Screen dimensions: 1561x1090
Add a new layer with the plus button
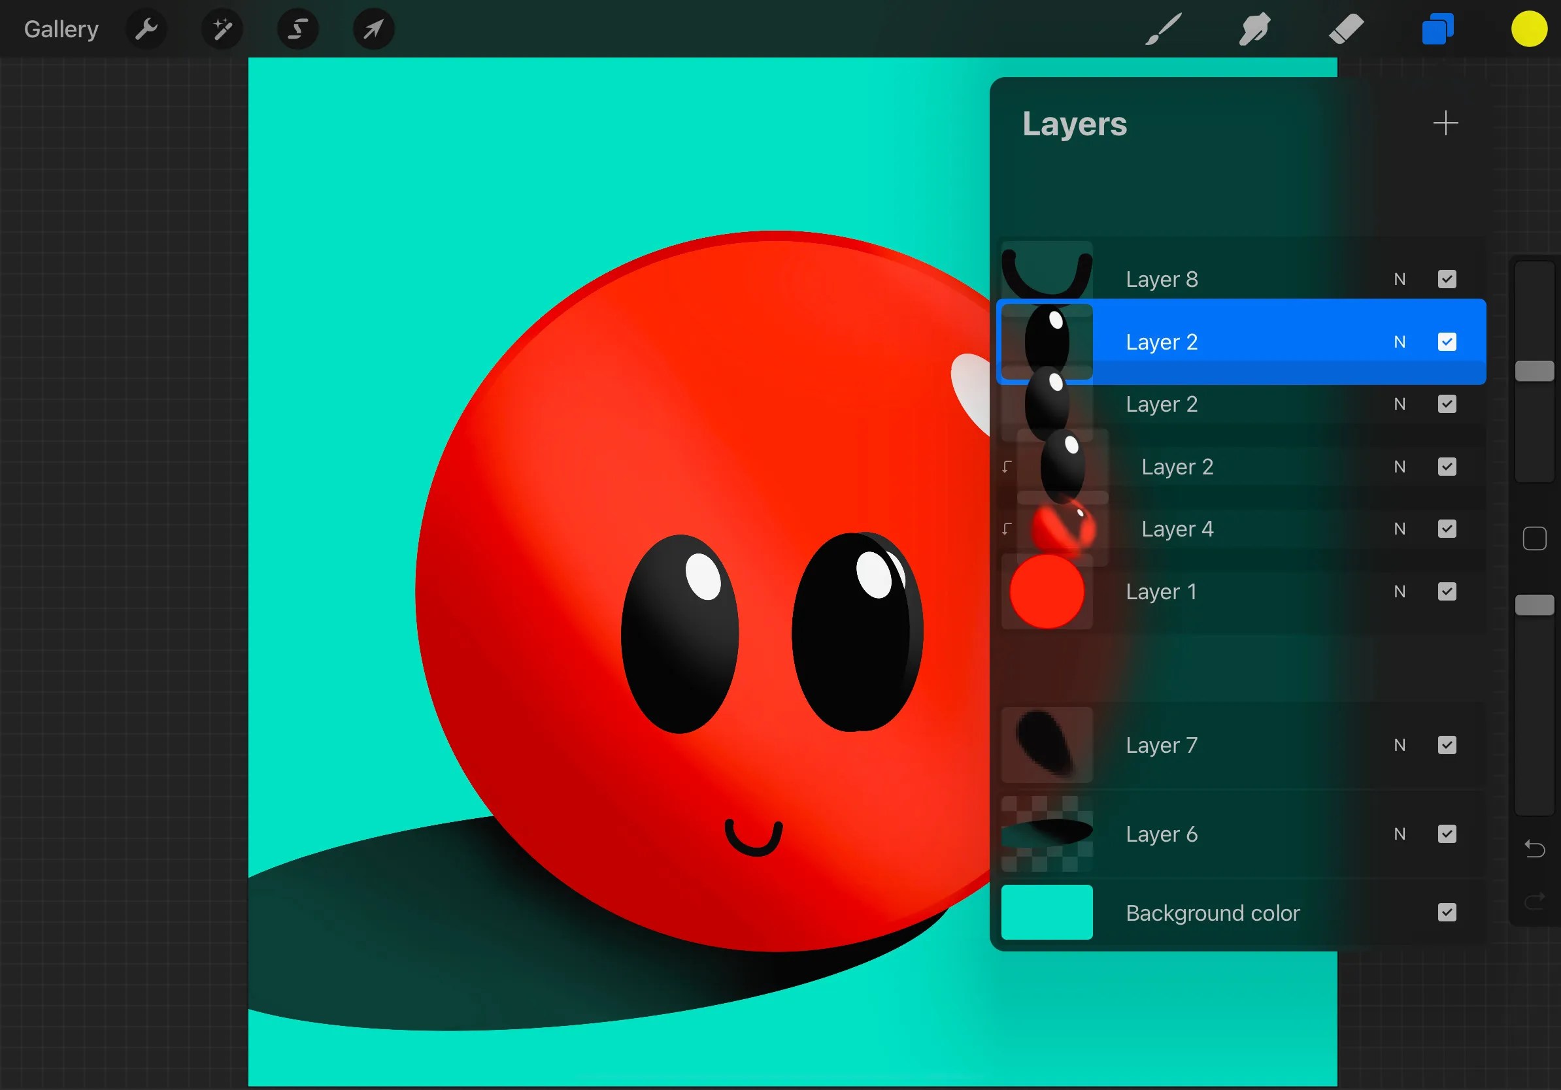[x=1445, y=123]
